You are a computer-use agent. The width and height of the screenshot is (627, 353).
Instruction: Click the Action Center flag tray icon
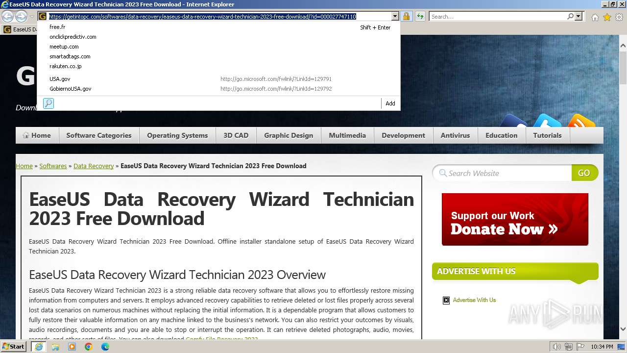point(580,347)
